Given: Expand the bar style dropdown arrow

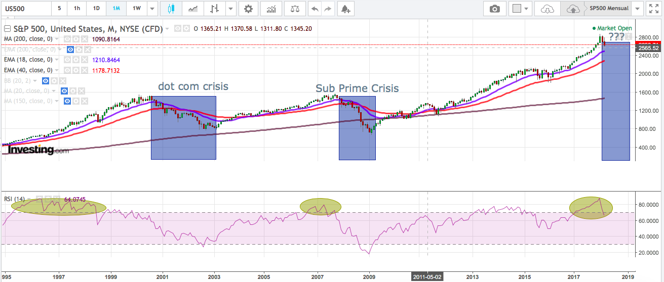Looking at the screenshot, I should [x=231, y=9].
